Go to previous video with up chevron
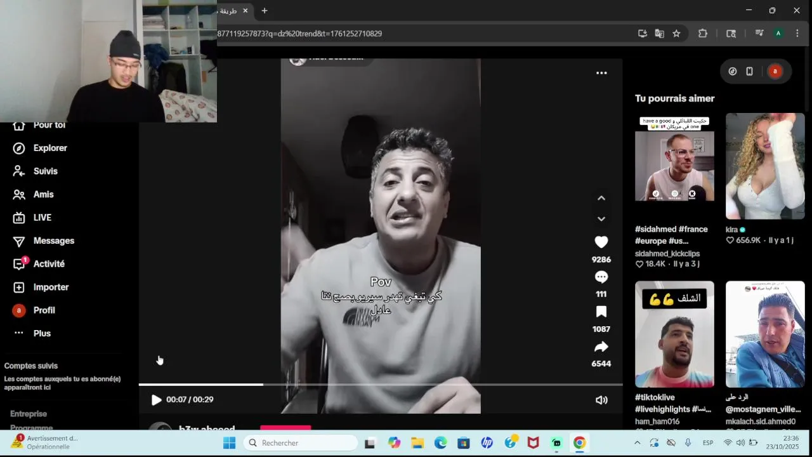812x457 pixels. pos(601,198)
